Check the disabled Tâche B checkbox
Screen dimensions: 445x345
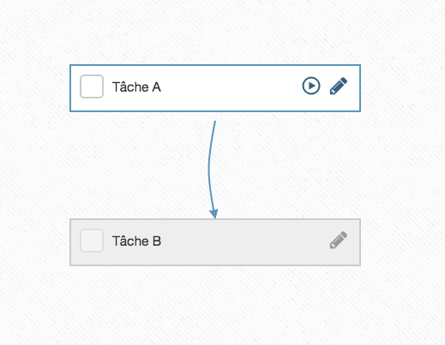pos(92,241)
